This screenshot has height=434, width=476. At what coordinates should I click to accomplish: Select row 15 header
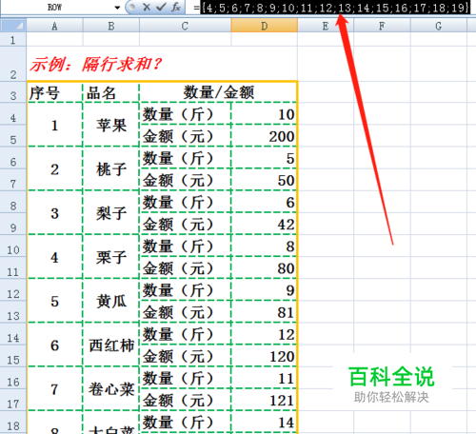[13, 356]
